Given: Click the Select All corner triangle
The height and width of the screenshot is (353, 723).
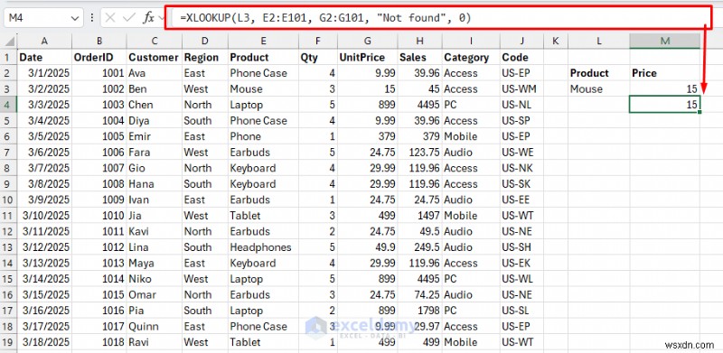Looking at the screenshot, I should 10,42.
